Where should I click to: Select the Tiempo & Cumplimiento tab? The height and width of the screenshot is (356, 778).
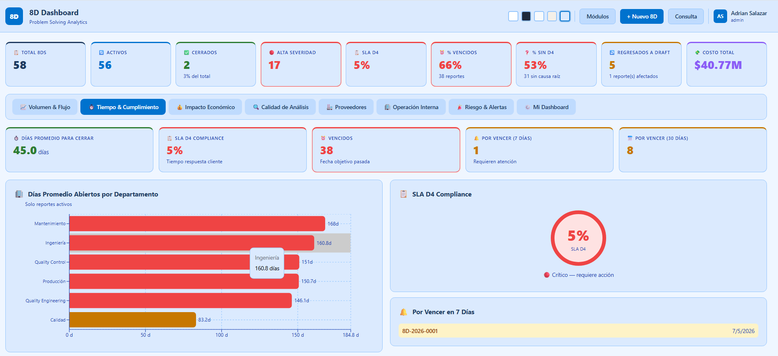click(123, 107)
